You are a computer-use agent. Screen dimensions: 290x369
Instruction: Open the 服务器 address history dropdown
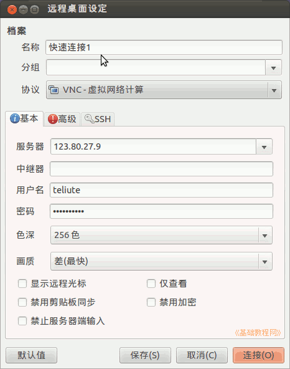(264, 147)
